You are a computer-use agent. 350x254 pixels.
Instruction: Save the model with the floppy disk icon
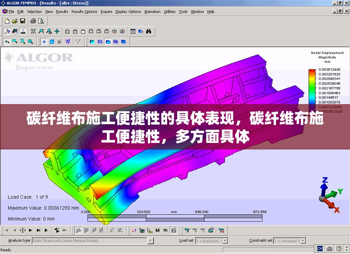coord(23,21)
